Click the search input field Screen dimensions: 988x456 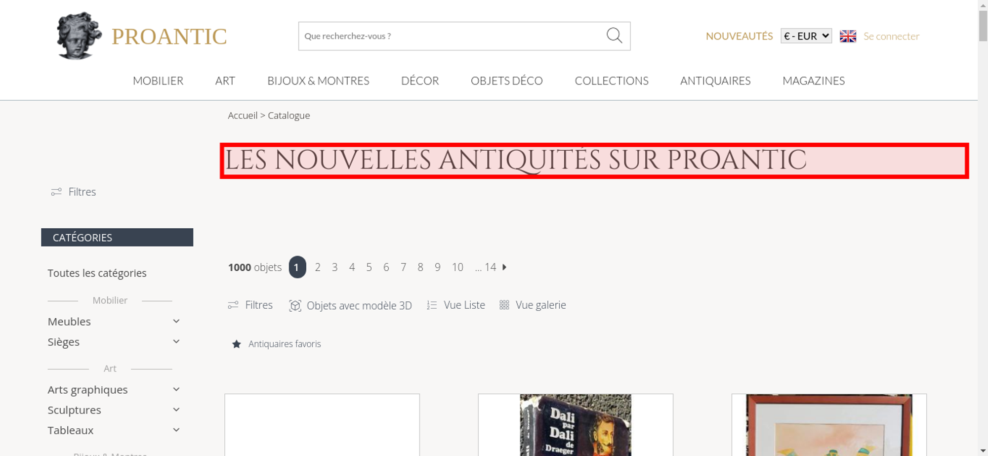coord(452,36)
